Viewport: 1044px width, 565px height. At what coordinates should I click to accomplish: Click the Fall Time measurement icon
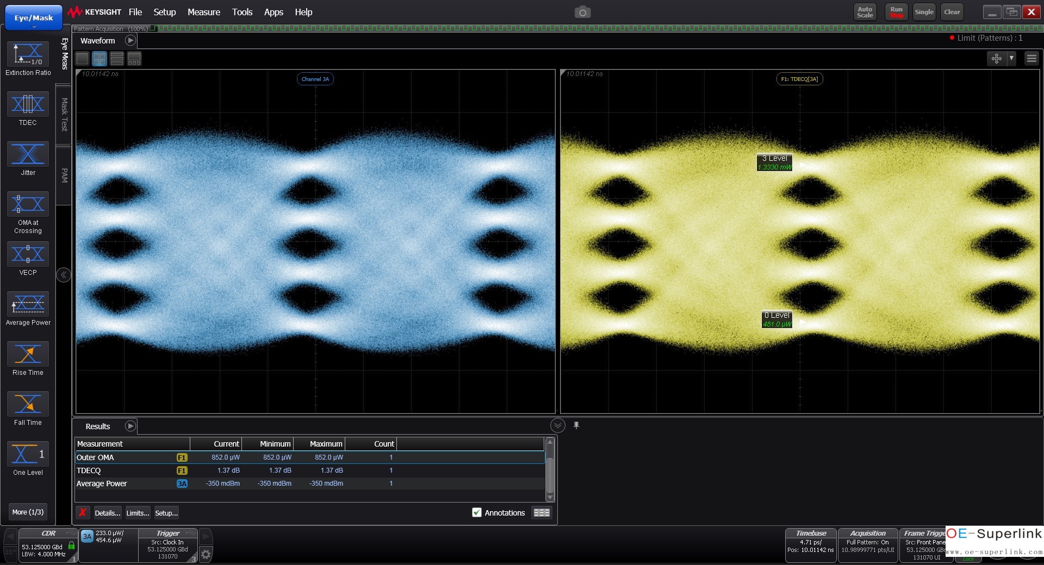tap(28, 404)
